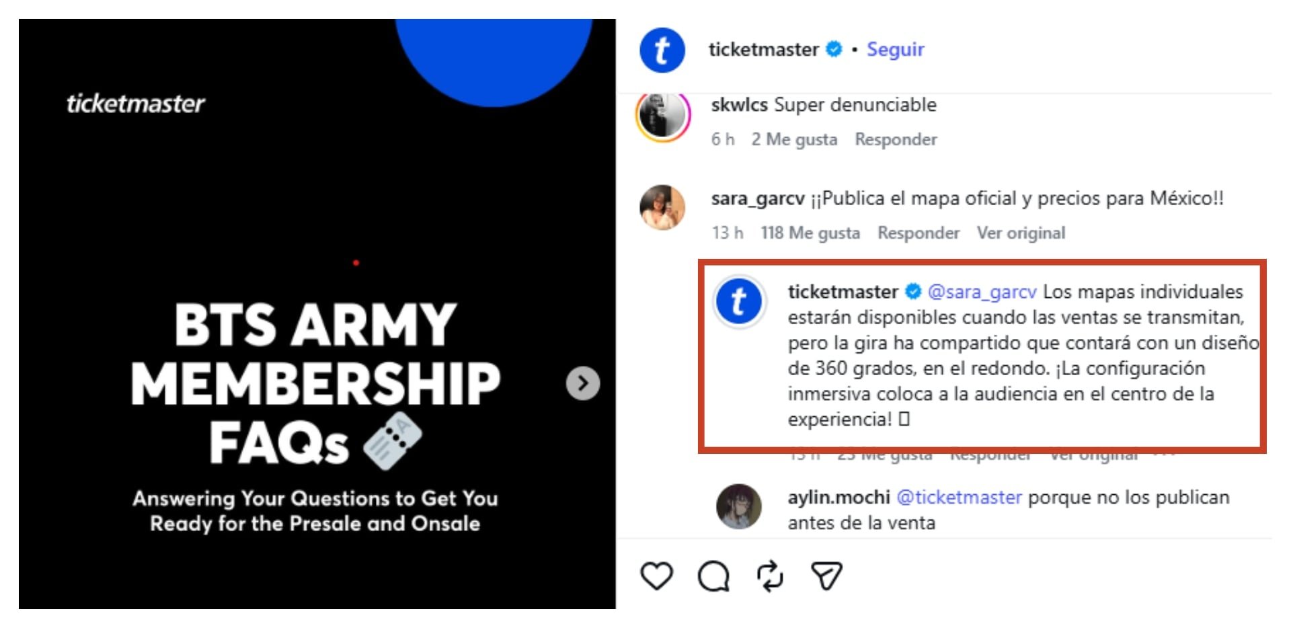Open skwlcs profile avatar

[x=662, y=118]
